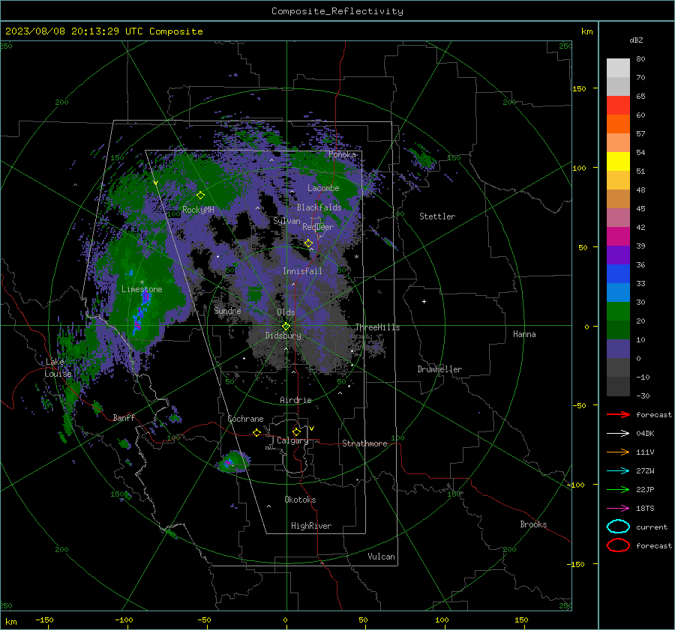Click the Strathmore label
675x630 pixels.
pyautogui.click(x=364, y=443)
